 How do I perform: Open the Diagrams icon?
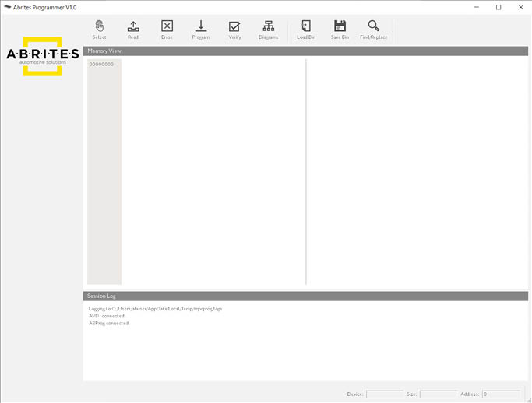(x=268, y=26)
